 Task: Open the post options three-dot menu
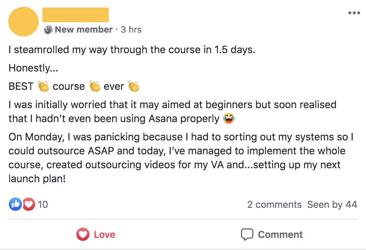[354, 13]
